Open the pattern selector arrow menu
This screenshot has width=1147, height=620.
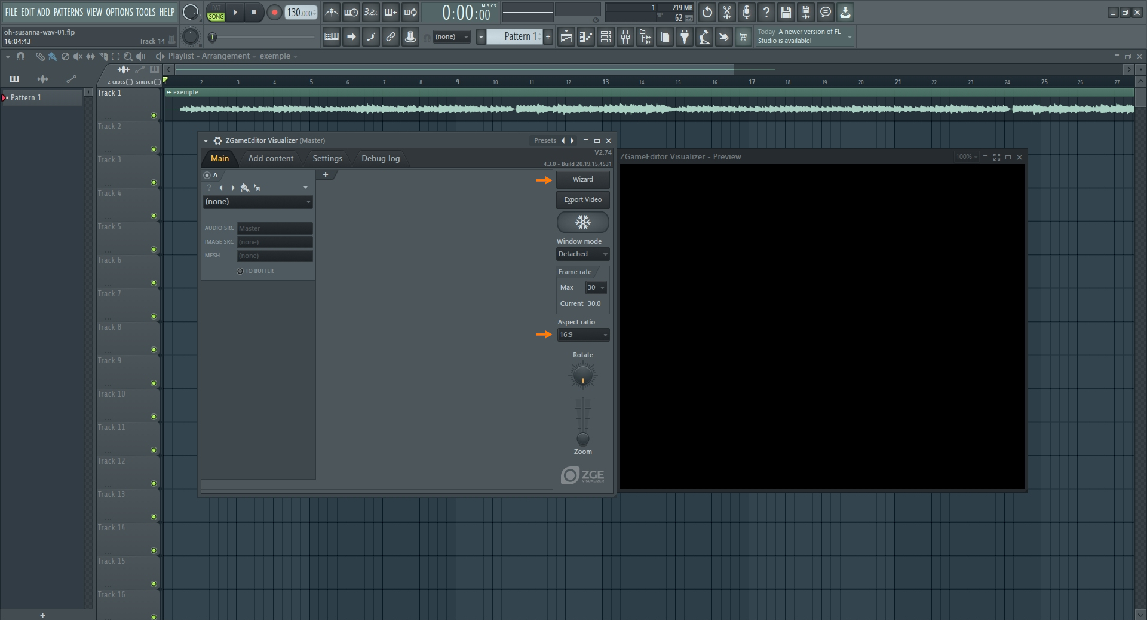tap(481, 37)
